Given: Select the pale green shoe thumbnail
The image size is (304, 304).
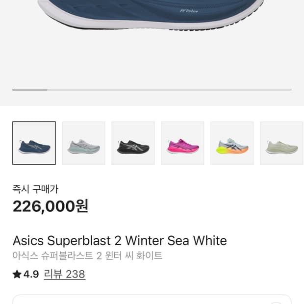Looking at the screenshot, I should pyautogui.click(x=281, y=143).
